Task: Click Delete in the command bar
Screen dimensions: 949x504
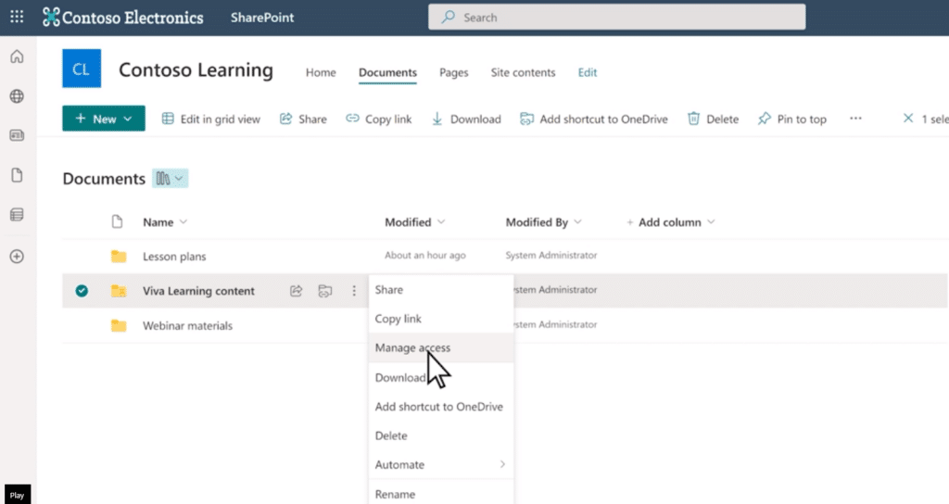Action: click(x=713, y=120)
